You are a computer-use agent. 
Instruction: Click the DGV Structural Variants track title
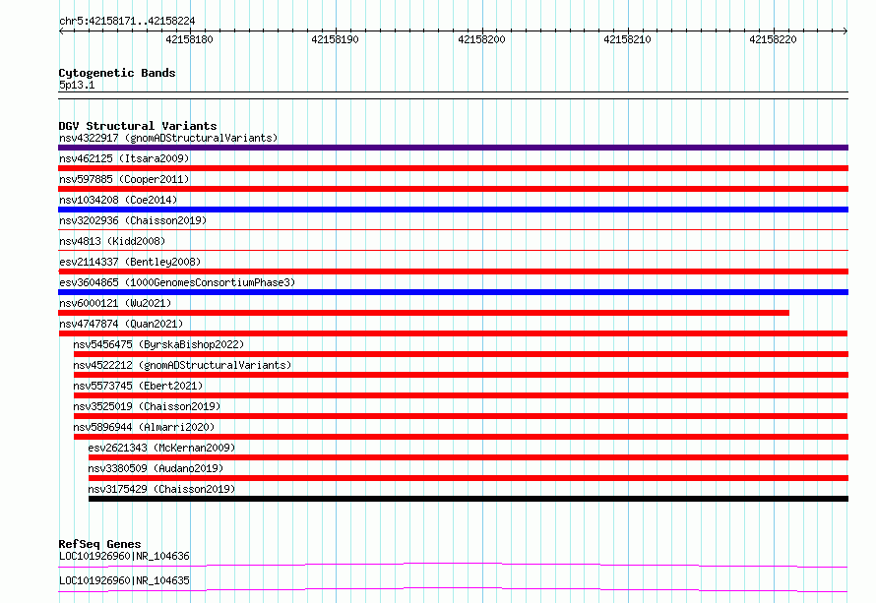click(x=138, y=126)
